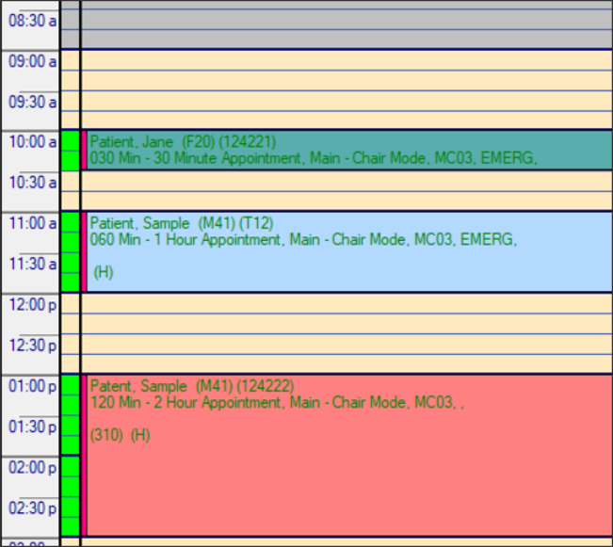613x547 pixels.
Task: Click the 08:30 a time label
Action: [32, 20]
